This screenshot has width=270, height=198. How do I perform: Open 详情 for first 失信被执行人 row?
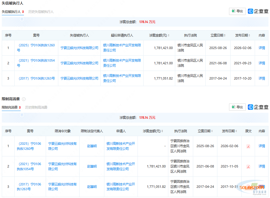[x=262, y=48]
